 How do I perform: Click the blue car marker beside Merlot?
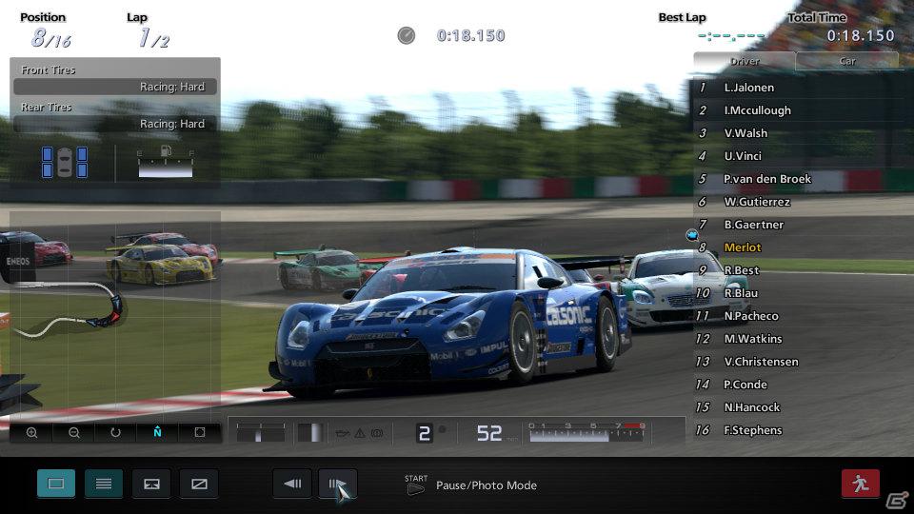[x=692, y=235]
